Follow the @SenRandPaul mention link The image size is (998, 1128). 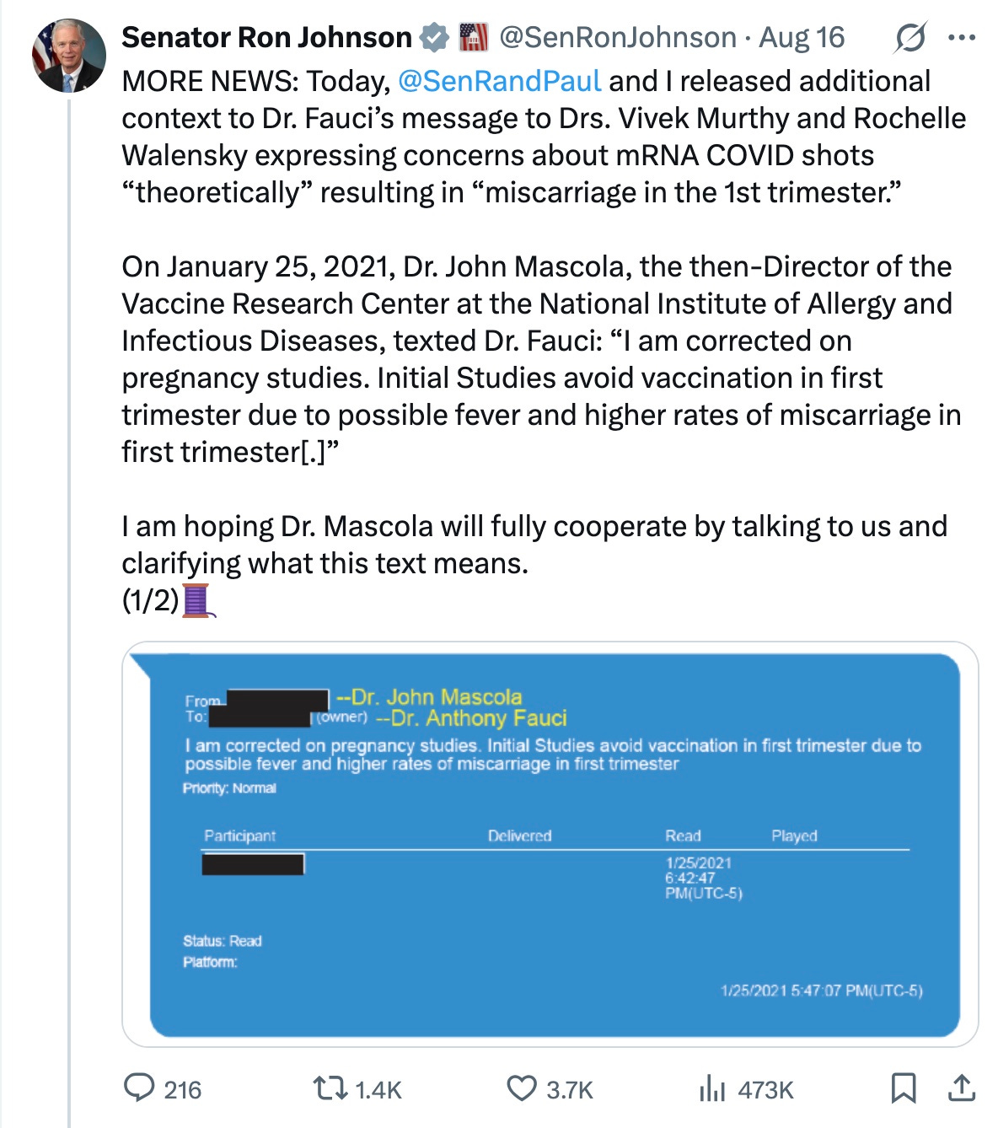click(x=499, y=81)
